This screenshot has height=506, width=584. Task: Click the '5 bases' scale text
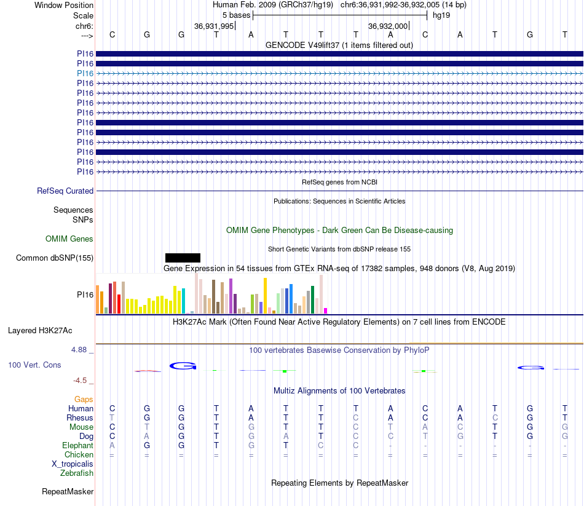(x=236, y=15)
